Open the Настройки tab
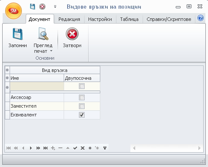208x167 pixels. click(x=100, y=19)
